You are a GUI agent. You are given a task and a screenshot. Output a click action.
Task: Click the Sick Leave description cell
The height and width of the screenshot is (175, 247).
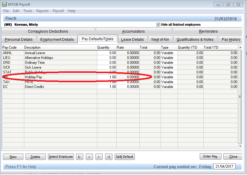(61, 67)
